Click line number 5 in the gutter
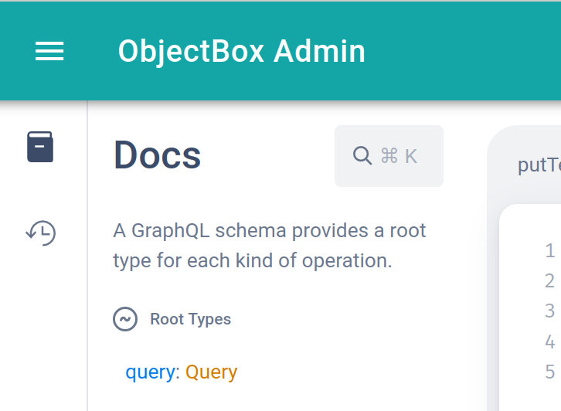Viewport: 561px width, 411px height. point(549,372)
